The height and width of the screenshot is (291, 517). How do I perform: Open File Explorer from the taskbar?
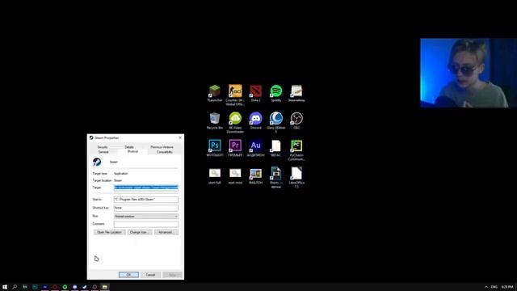tap(104, 287)
